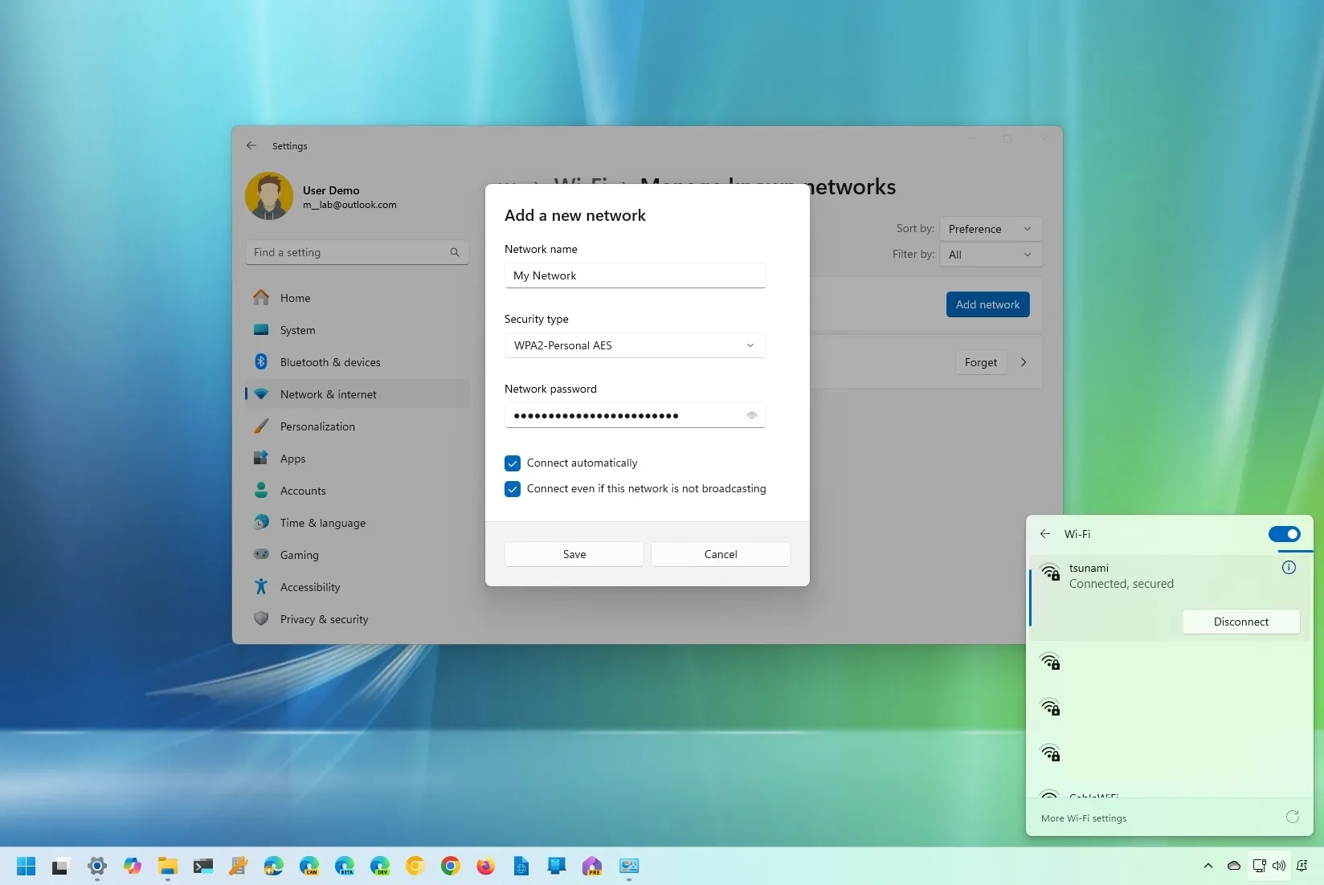Viewport: 1324px width, 885px height.
Task: Select Personalization in the sidebar
Action: pyautogui.click(x=358, y=426)
